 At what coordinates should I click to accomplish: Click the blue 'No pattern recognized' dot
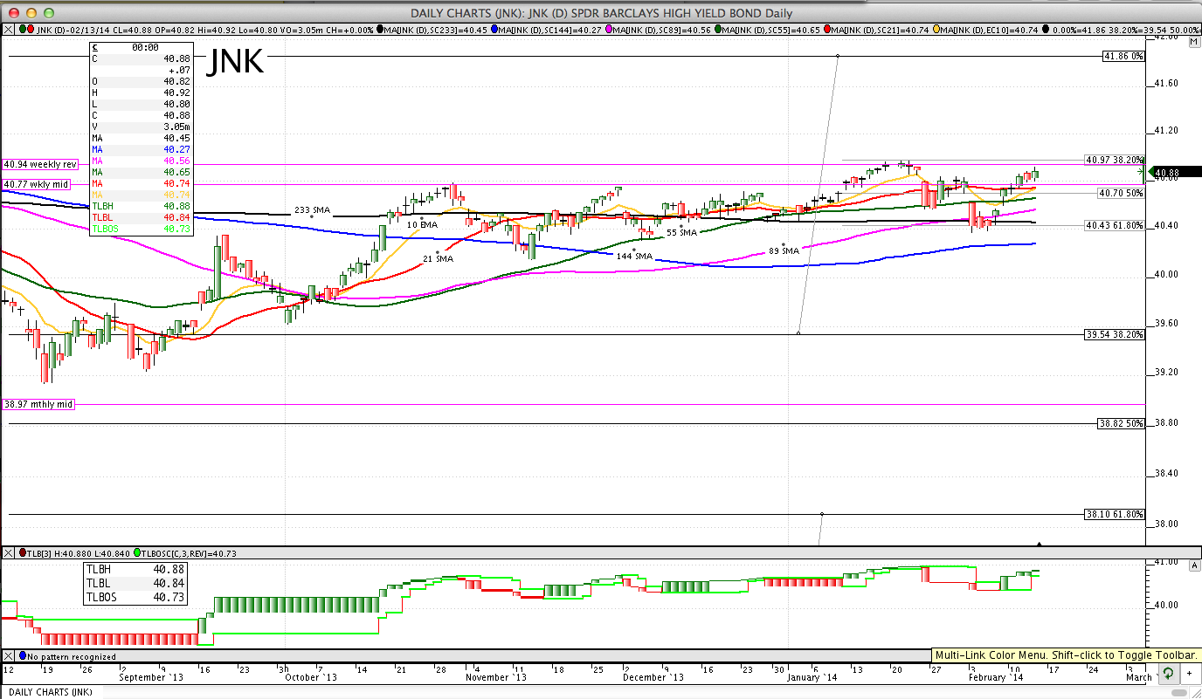point(23,656)
